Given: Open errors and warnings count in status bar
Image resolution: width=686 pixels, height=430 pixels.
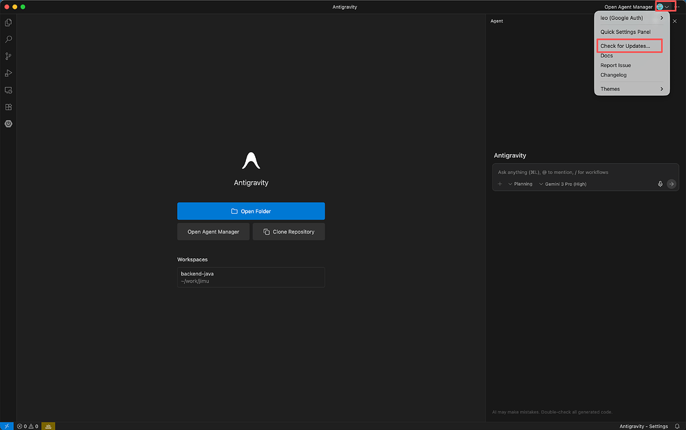Looking at the screenshot, I should coord(28,426).
